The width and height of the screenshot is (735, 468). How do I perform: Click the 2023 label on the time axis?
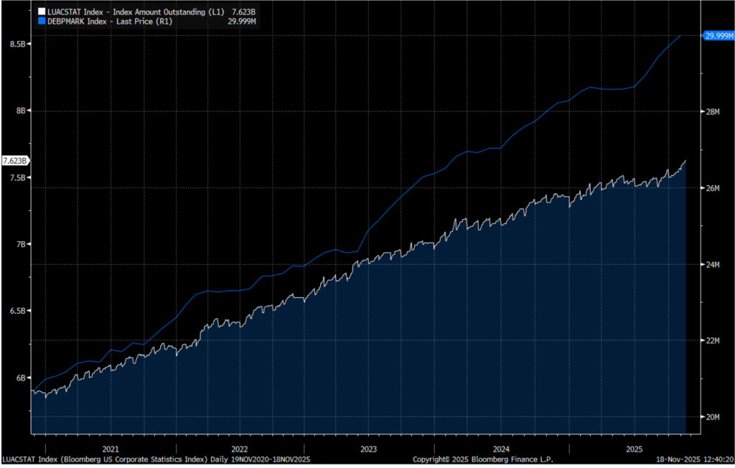click(x=368, y=448)
